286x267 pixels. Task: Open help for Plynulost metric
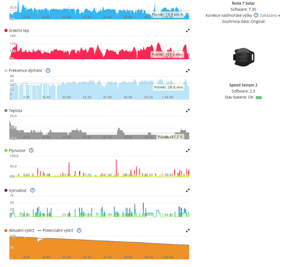31,151
